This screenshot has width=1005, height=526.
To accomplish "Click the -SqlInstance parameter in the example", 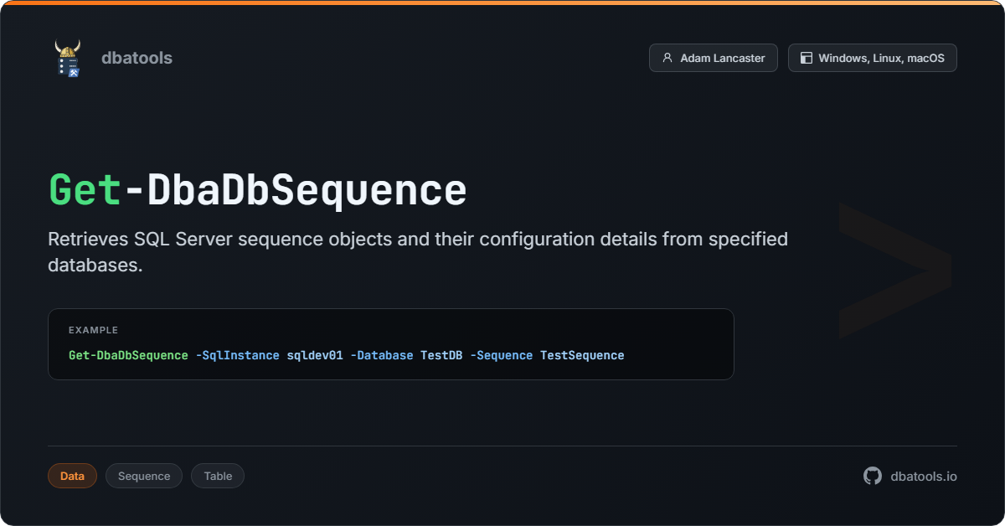I will tap(237, 355).
